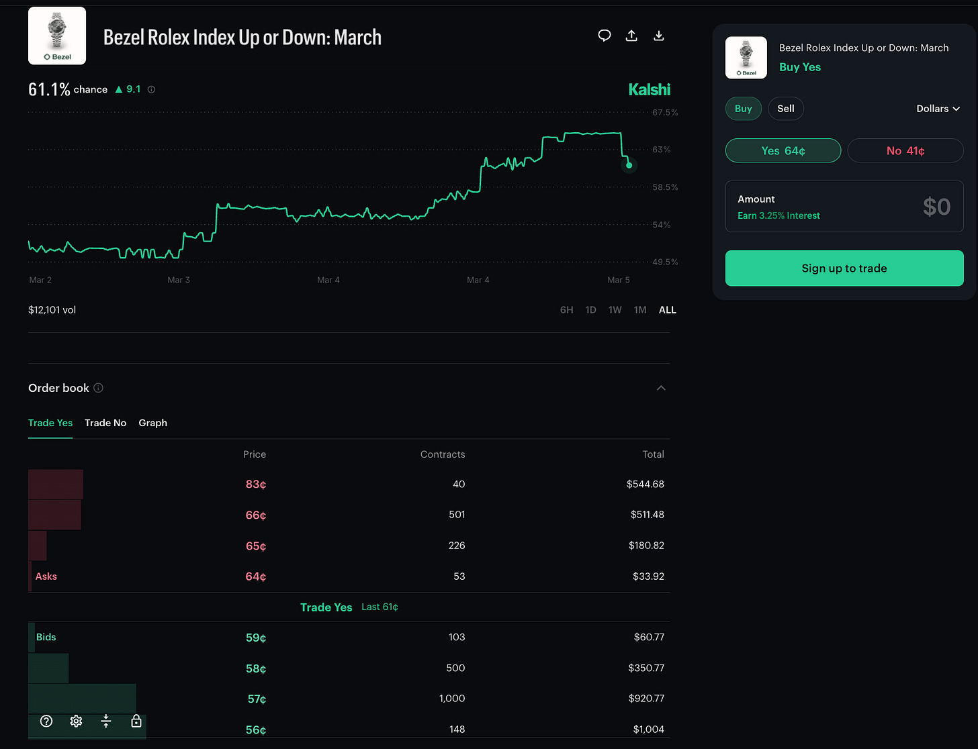Click Bezel watch thumbnail beside market title

57,36
